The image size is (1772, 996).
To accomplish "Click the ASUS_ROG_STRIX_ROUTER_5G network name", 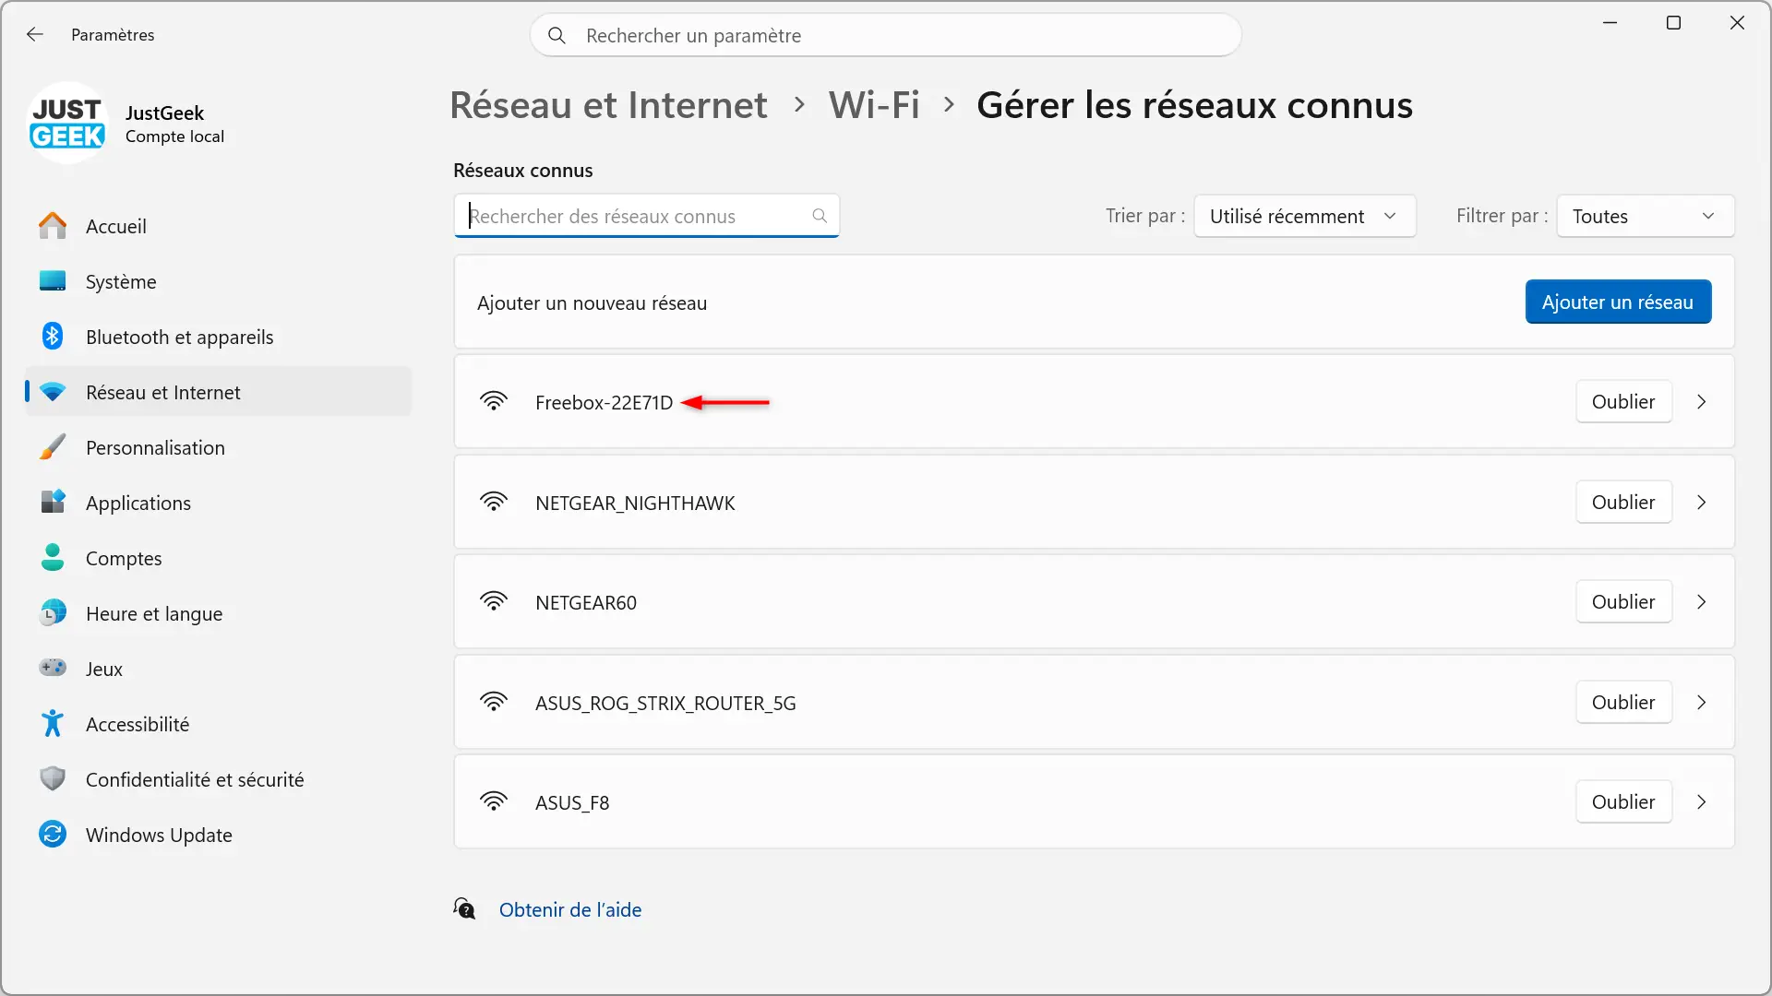I will 665,703.
